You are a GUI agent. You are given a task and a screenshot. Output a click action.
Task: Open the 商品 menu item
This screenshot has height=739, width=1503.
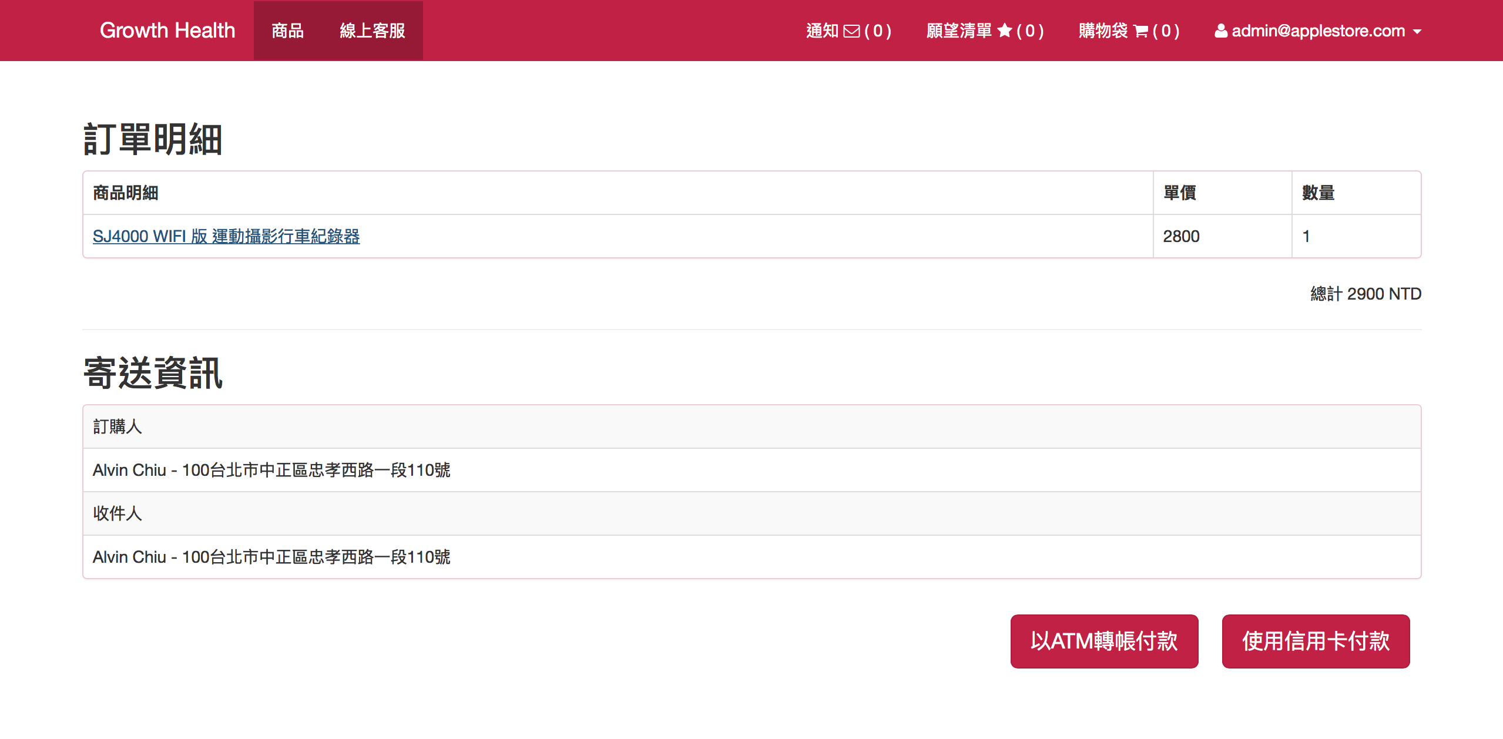click(287, 31)
